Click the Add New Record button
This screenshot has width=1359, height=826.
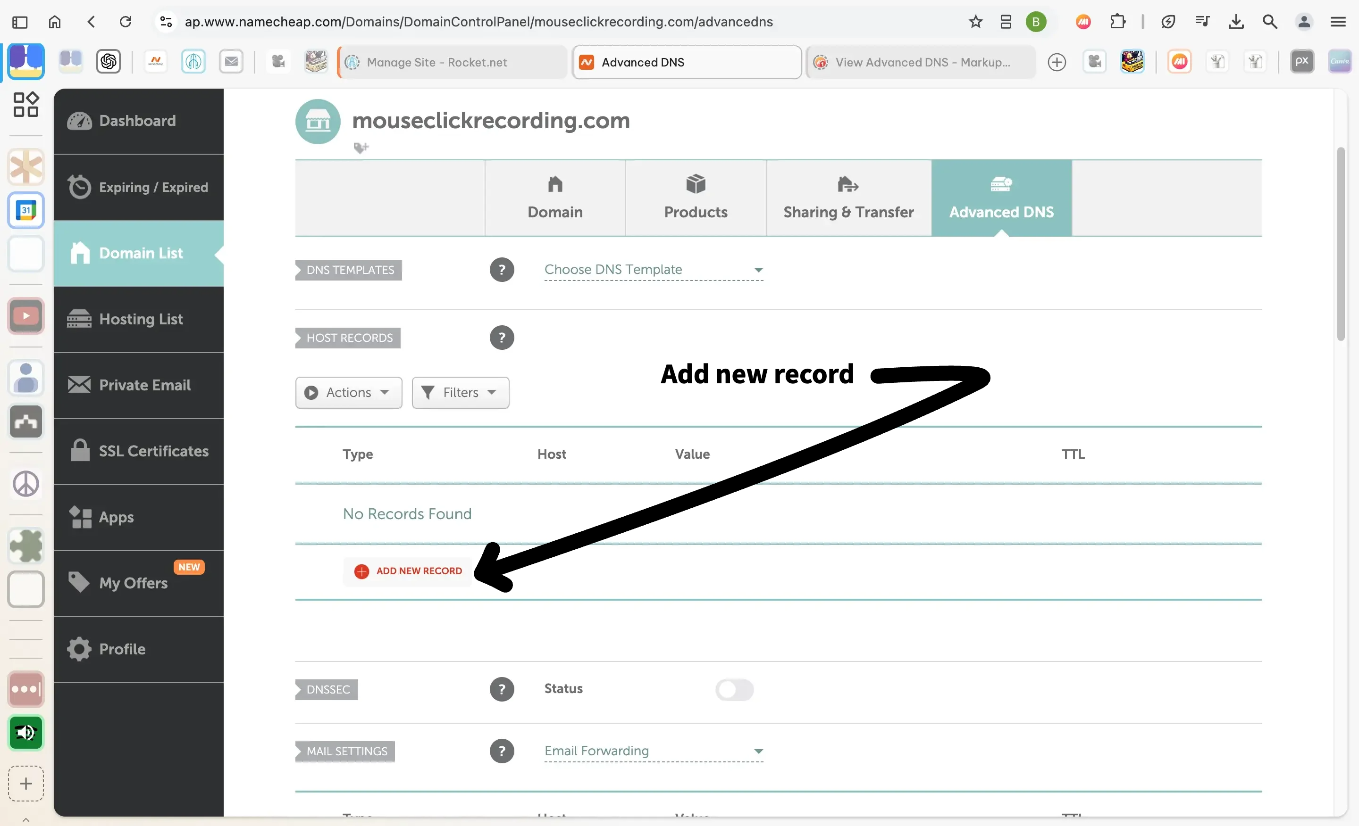coord(408,571)
